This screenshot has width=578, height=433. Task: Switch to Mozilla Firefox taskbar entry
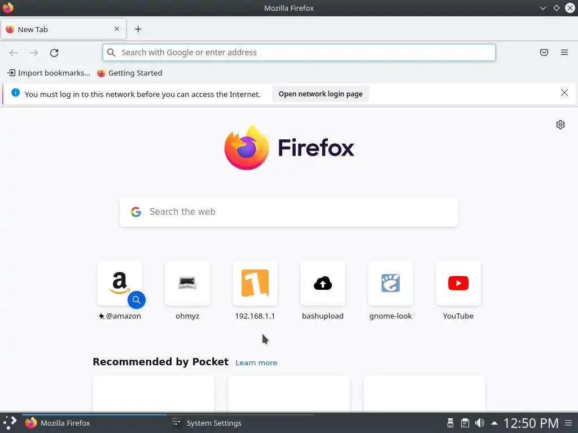[x=94, y=423]
